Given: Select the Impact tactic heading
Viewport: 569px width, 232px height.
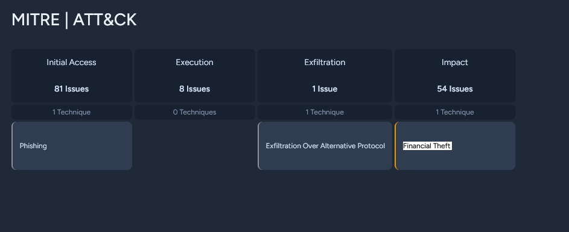Looking at the screenshot, I should [455, 62].
